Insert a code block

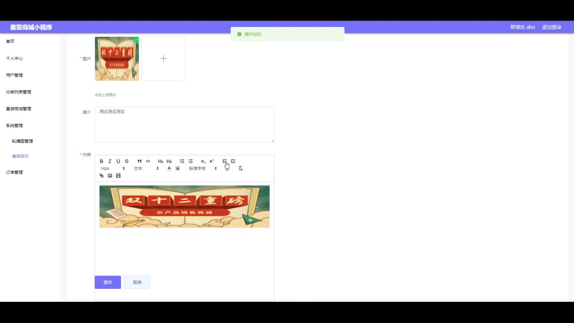[x=148, y=161]
